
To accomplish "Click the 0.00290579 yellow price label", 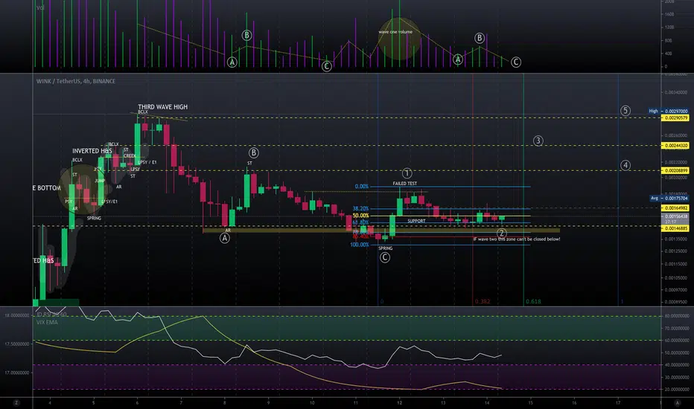I will pyautogui.click(x=675, y=118).
